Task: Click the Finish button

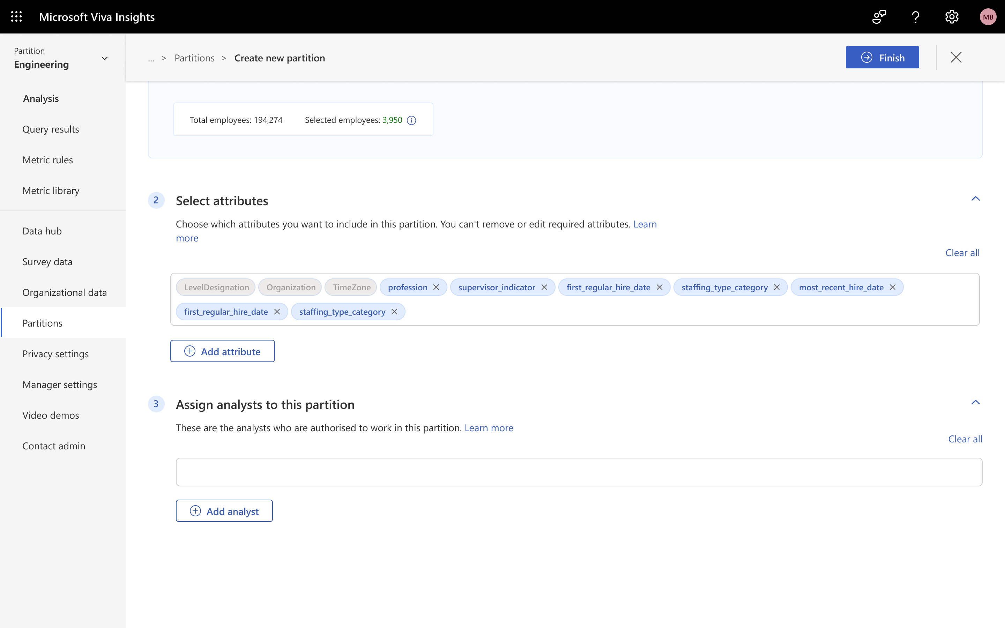Action: pyautogui.click(x=882, y=57)
